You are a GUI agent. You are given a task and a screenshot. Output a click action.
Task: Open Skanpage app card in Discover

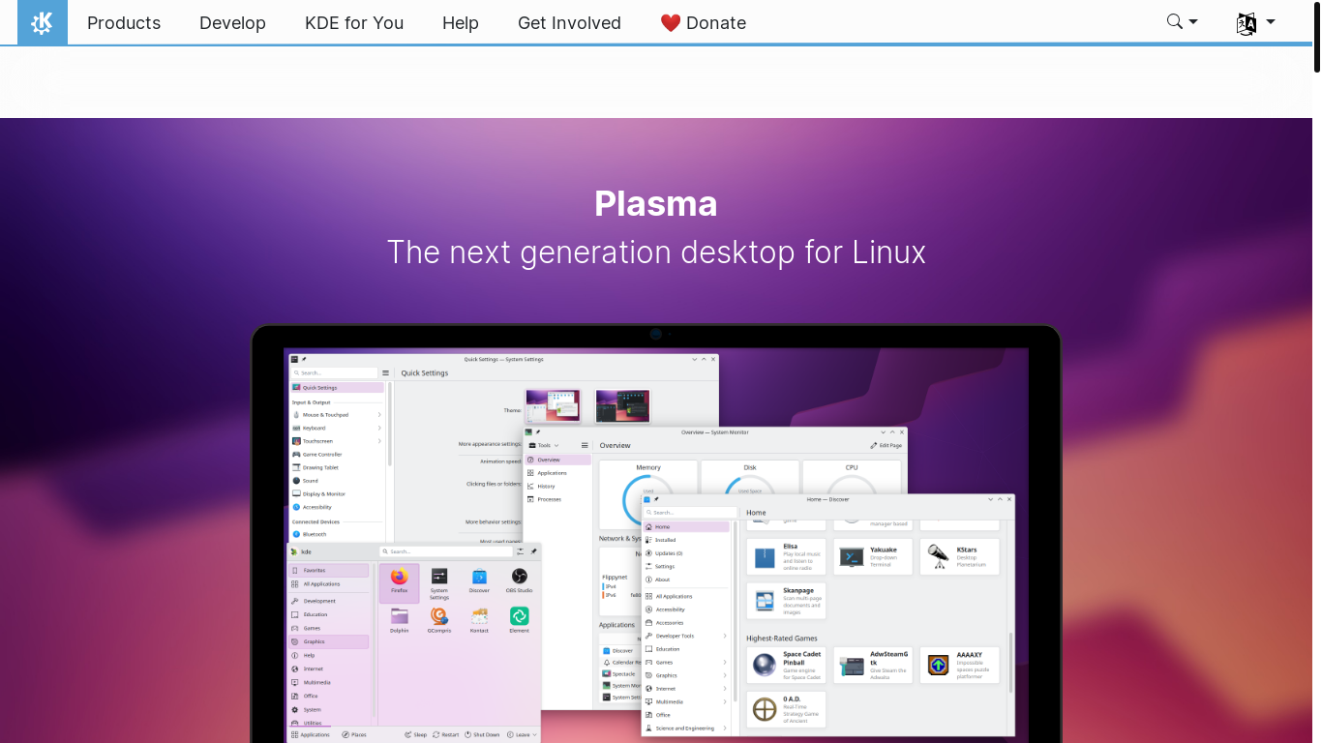click(786, 600)
